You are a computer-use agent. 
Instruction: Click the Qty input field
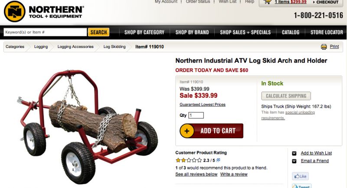(x=196, y=115)
